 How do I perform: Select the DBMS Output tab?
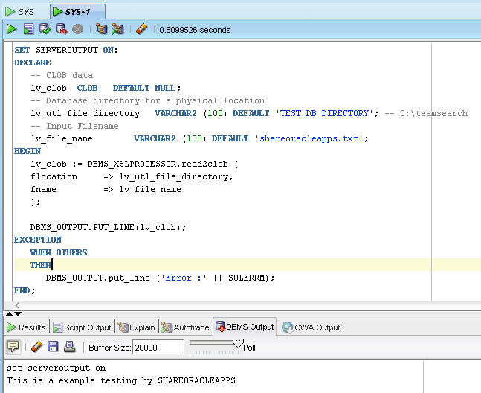[x=245, y=327]
